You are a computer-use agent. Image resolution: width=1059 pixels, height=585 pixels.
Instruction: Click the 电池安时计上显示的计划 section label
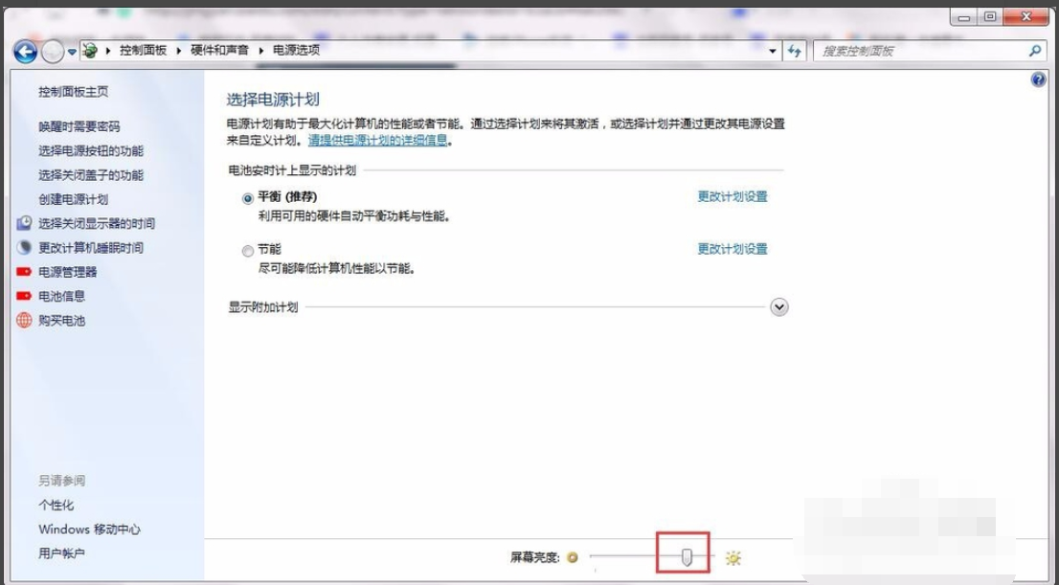coord(292,170)
